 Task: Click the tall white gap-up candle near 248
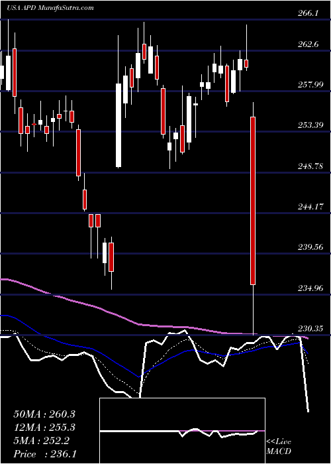118,125
